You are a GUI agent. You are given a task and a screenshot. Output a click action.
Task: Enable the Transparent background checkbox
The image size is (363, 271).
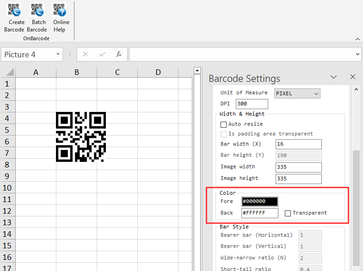pos(288,213)
